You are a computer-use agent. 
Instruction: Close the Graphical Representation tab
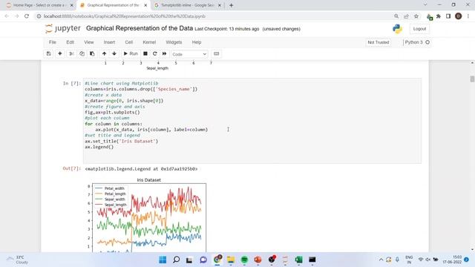[145, 5]
